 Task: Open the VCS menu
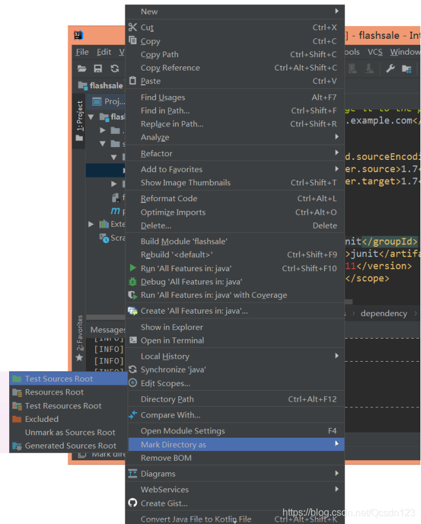coord(375,52)
